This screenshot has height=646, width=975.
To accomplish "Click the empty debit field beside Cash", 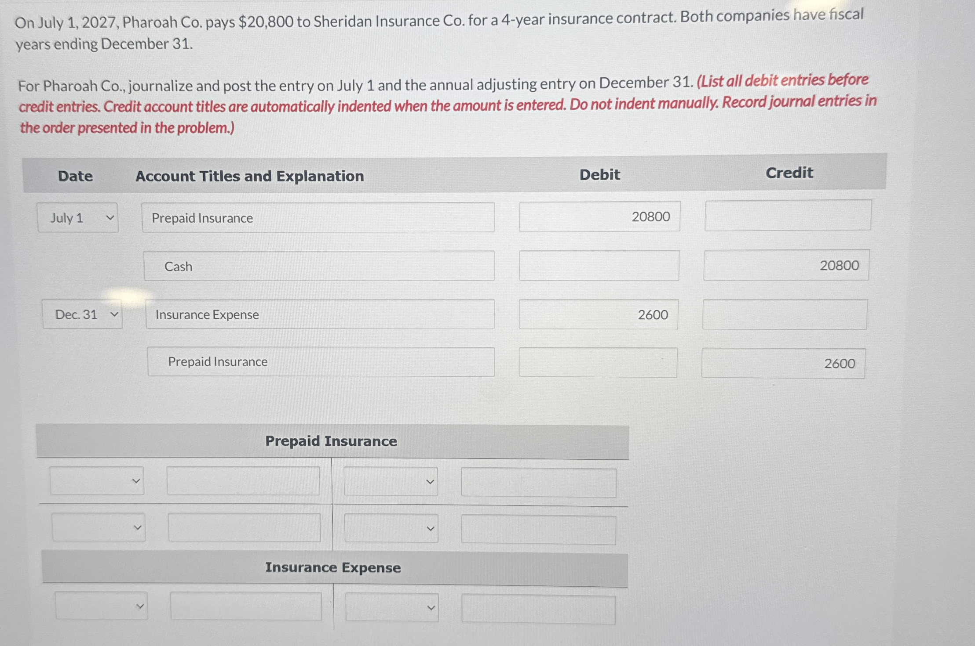I will click(599, 265).
